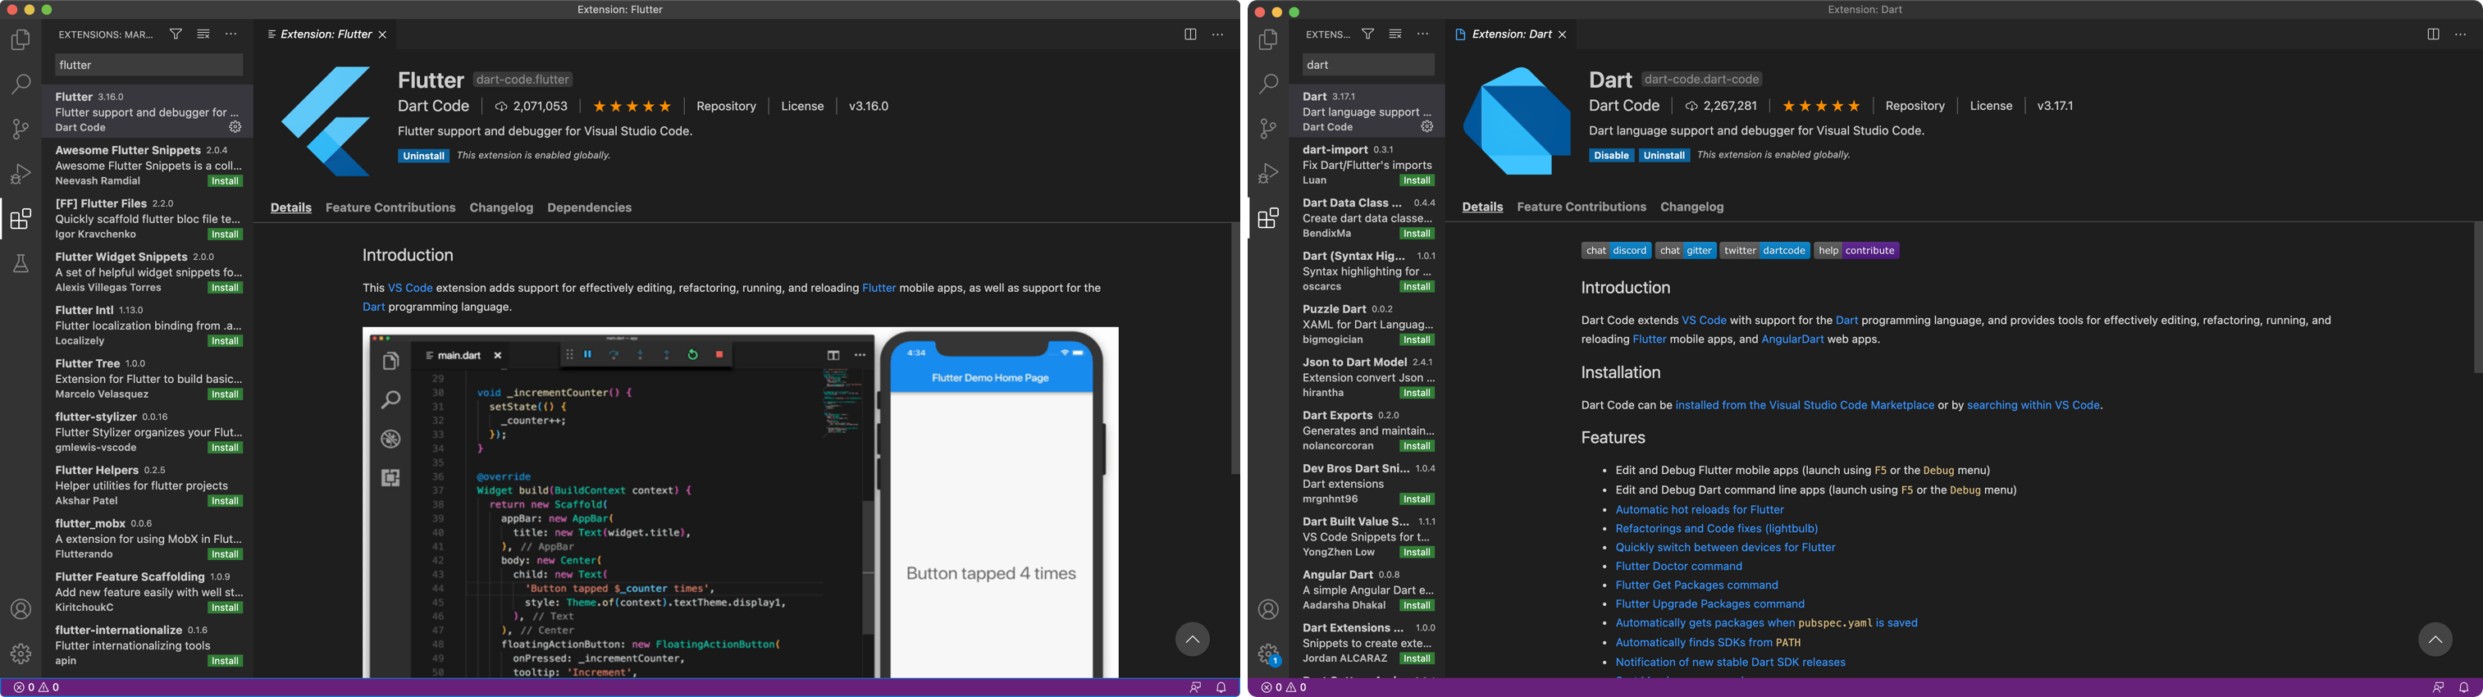Click scroll-to-top button in Flutter window
The width and height of the screenshot is (2483, 697).
[1193, 639]
